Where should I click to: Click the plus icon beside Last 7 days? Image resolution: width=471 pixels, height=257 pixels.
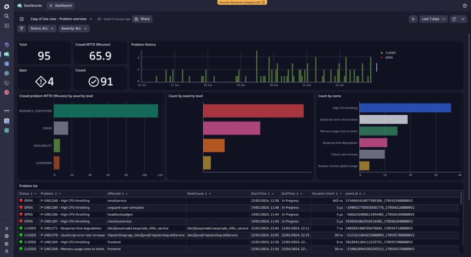(413, 19)
